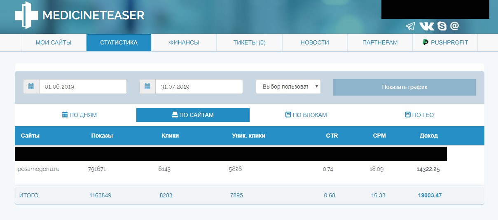Select the Статистика tab
The height and width of the screenshot is (220, 498).
[x=119, y=42]
